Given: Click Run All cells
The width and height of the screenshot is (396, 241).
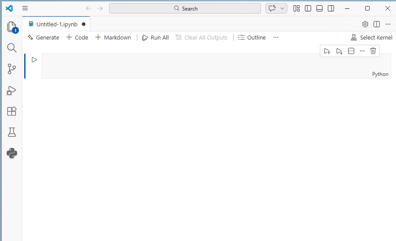Looking at the screenshot, I should pos(155,38).
